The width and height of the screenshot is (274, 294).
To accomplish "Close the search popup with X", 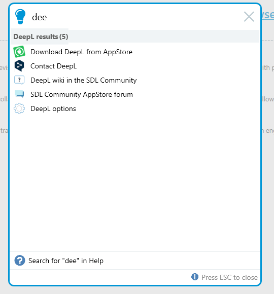I will 249,17.
